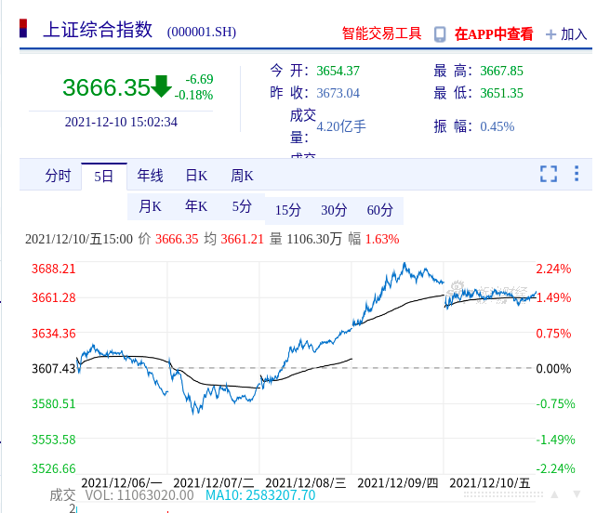Click the red-blue logo beside 上证综合指数
This screenshot has height=513, width=610.
pyautogui.click(x=25, y=30)
